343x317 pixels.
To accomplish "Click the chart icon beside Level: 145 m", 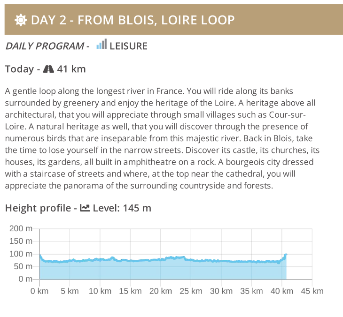I will click(x=85, y=208).
